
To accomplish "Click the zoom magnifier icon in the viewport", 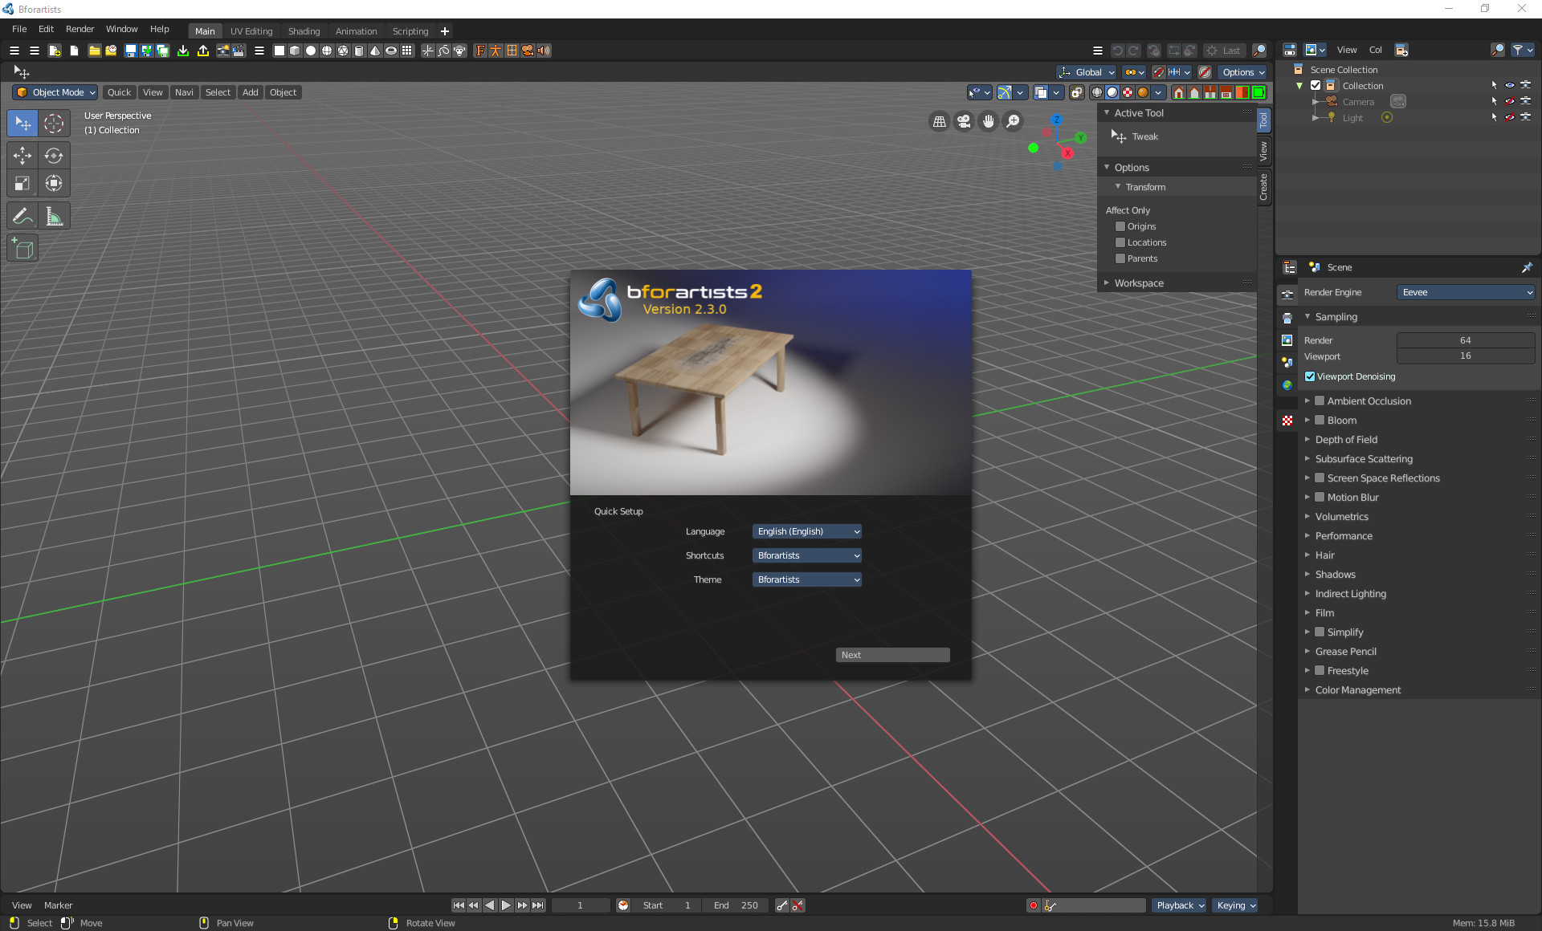I will [x=1014, y=121].
